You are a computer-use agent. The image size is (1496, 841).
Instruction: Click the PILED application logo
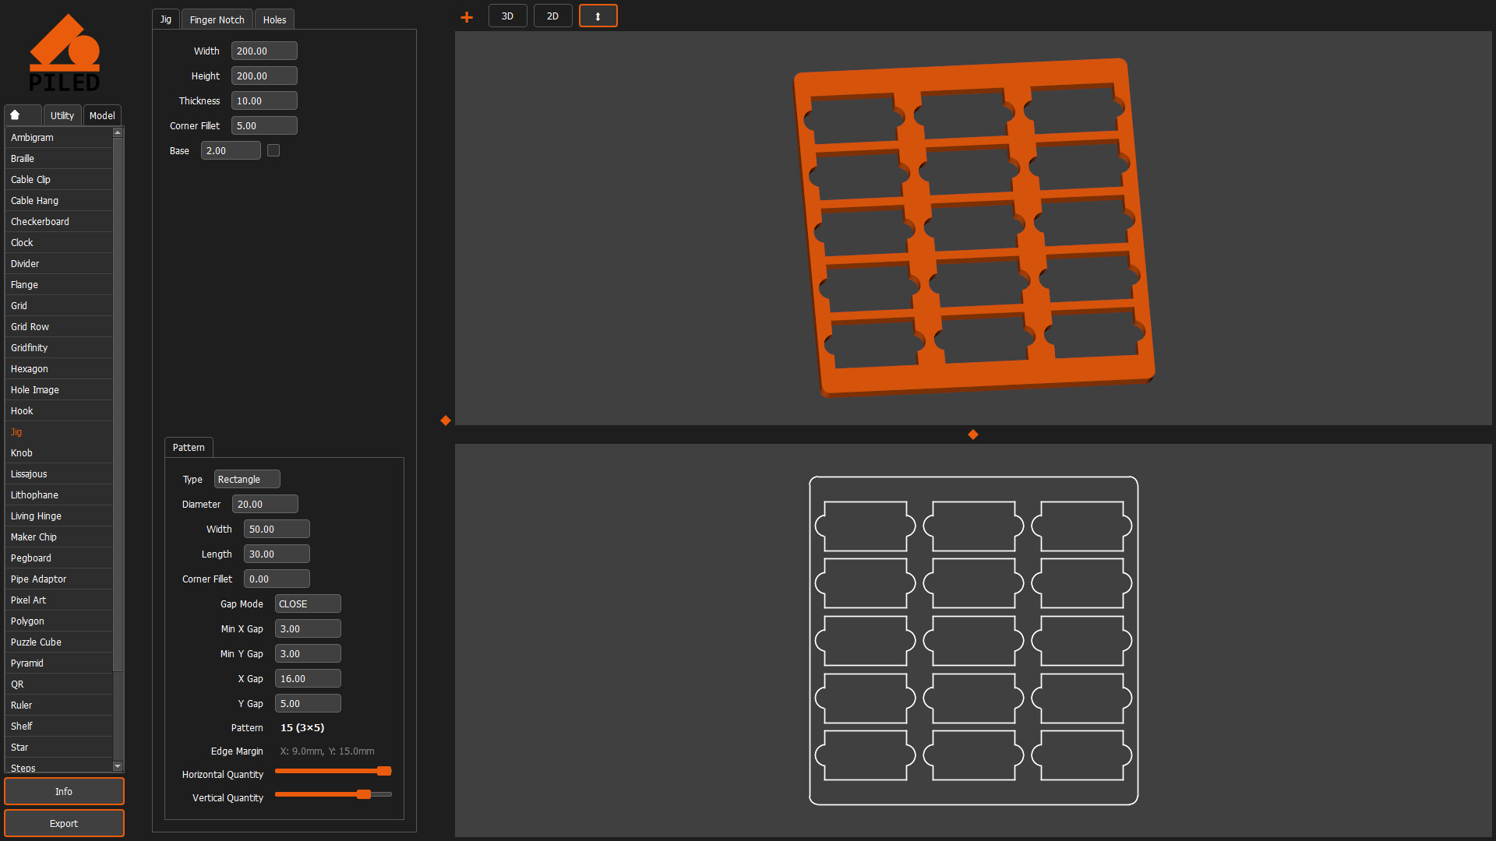click(x=65, y=51)
